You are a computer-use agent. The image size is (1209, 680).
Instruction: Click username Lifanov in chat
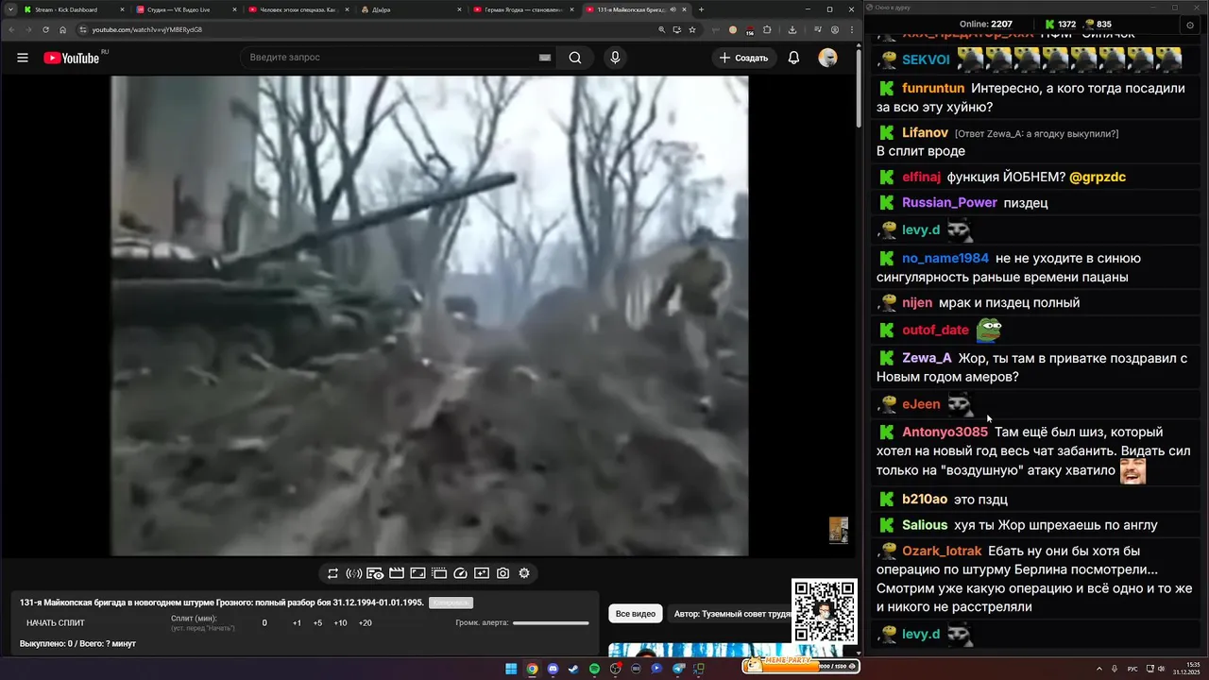(925, 133)
